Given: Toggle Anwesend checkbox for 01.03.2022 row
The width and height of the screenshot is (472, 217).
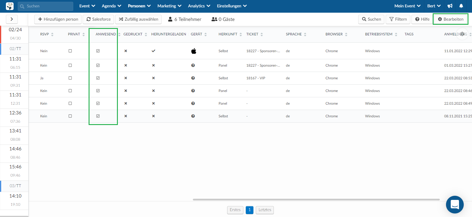Looking at the screenshot, I should 98,65.
